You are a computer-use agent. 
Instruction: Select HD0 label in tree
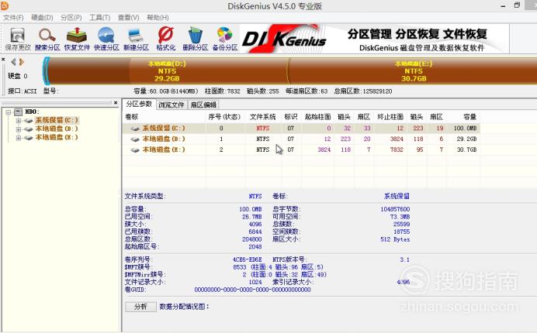point(32,112)
